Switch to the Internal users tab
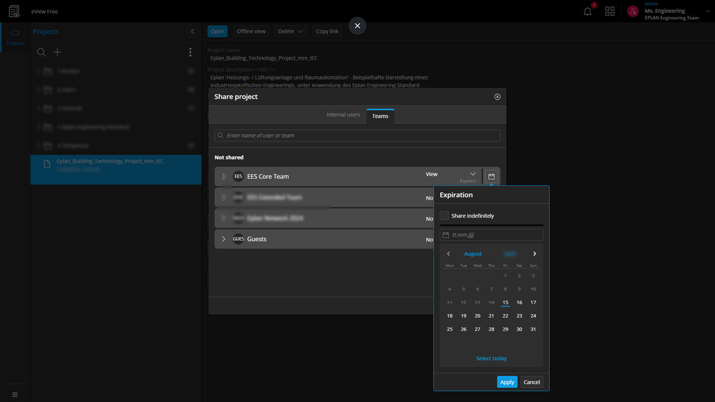The image size is (715, 402). (343, 115)
